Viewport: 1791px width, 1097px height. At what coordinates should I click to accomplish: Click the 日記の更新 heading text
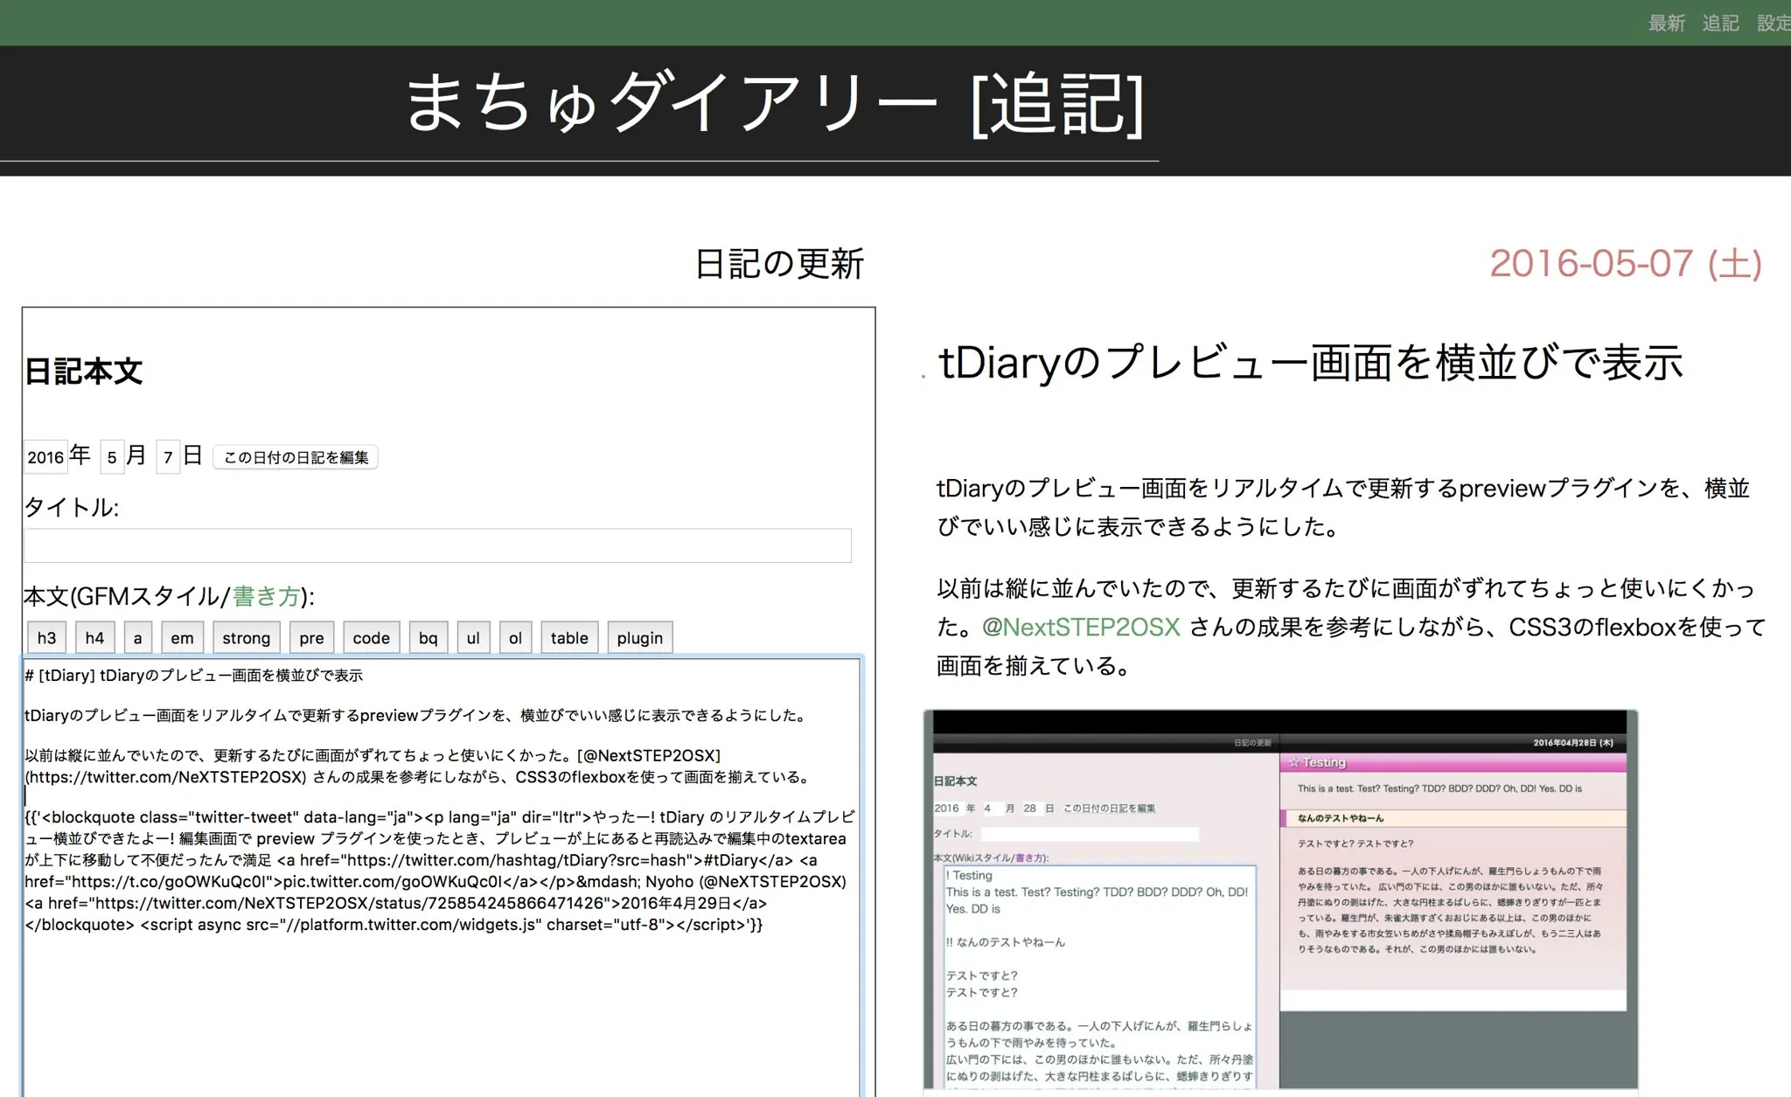click(779, 263)
